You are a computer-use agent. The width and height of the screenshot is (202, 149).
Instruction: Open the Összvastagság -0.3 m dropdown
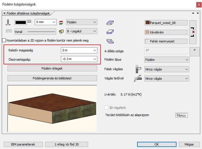[x=79, y=59]
